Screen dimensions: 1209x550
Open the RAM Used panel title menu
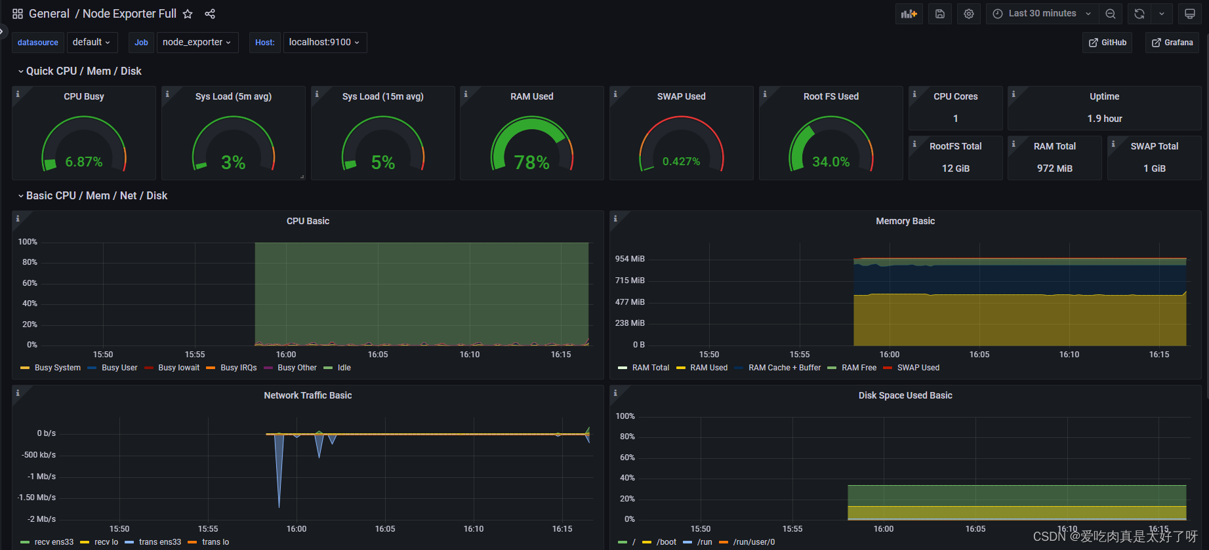(532, 96)
